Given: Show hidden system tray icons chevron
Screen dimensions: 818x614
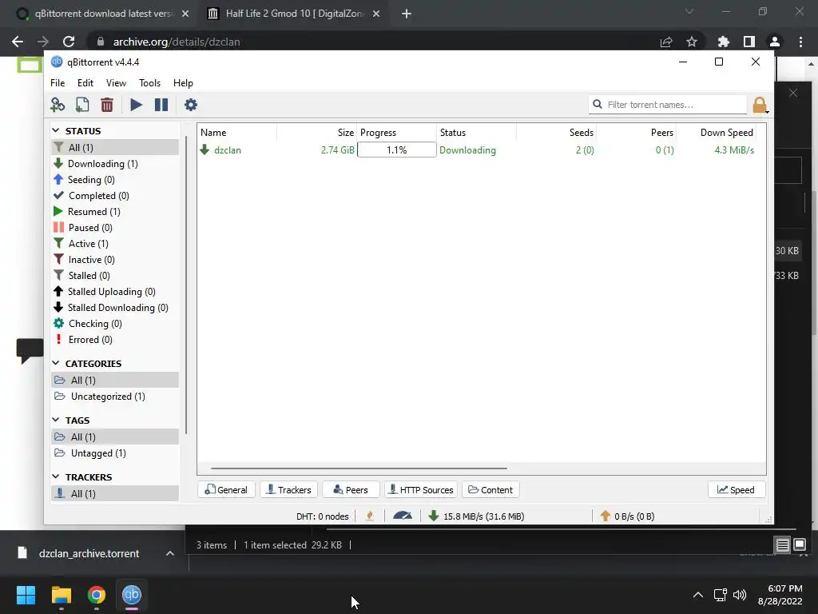Looking at the screenshot, I should click(697, 595).
